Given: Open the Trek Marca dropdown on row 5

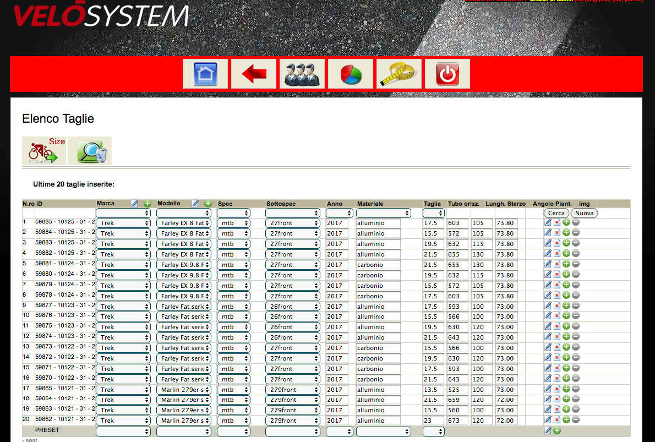Looking at the screenshot, I should (123, 264).
